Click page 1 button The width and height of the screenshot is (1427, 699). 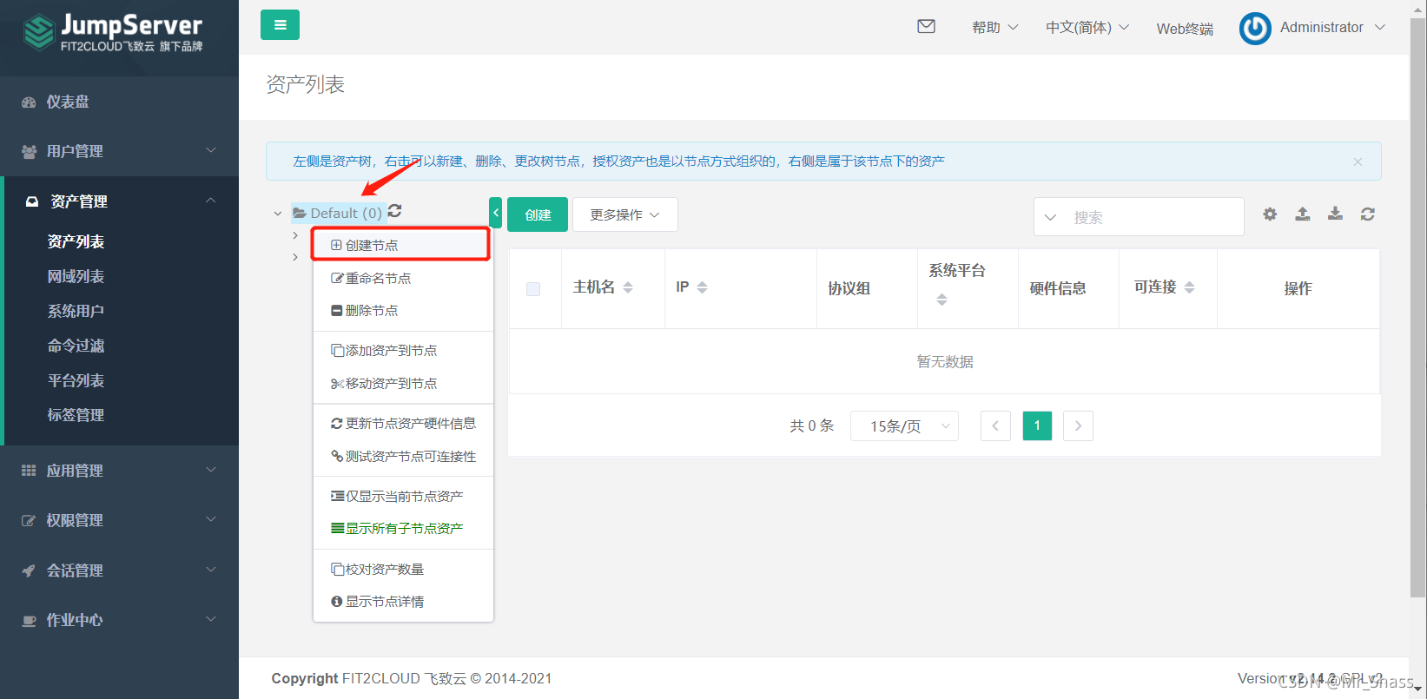coord(1037,425)
